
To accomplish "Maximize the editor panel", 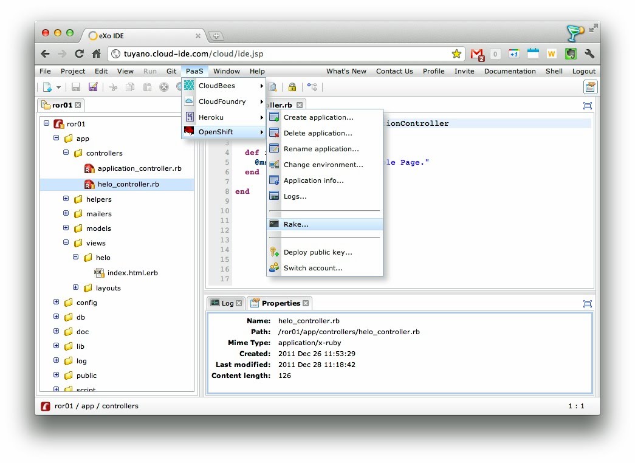I will [587, 106].
